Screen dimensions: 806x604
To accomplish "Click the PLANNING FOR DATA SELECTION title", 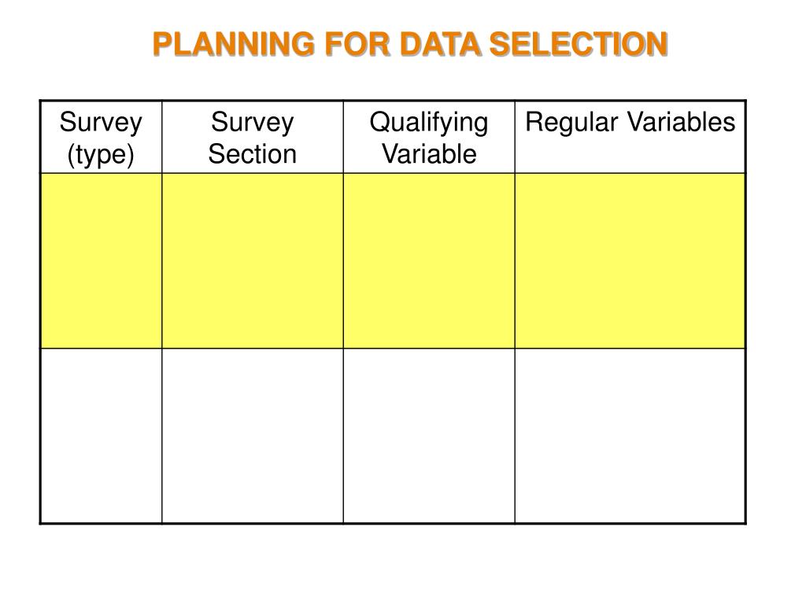I will click(x=409, y=44).
